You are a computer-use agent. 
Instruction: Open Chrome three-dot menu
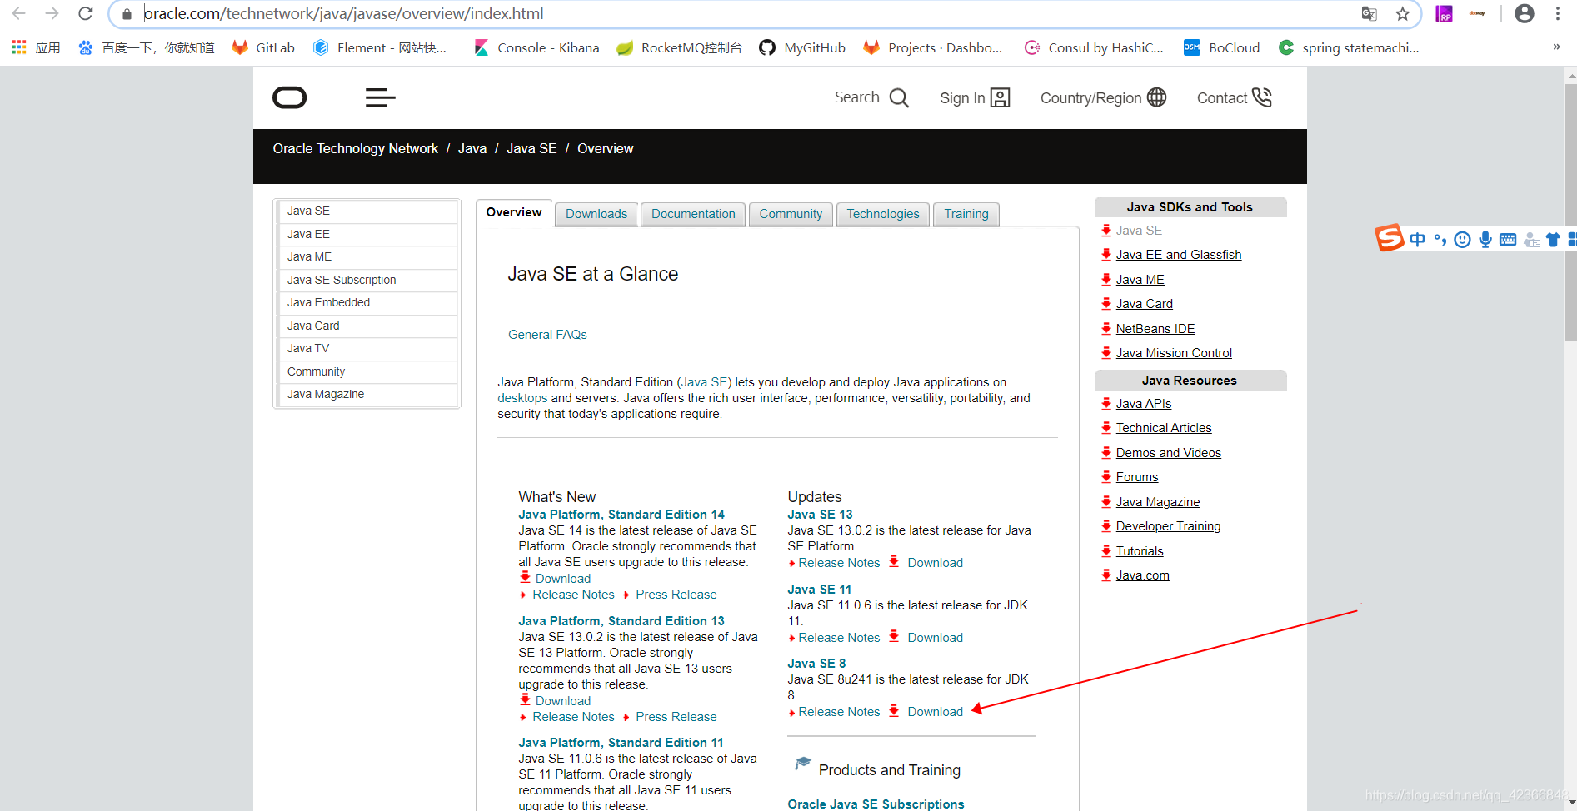click(1557, 13)
